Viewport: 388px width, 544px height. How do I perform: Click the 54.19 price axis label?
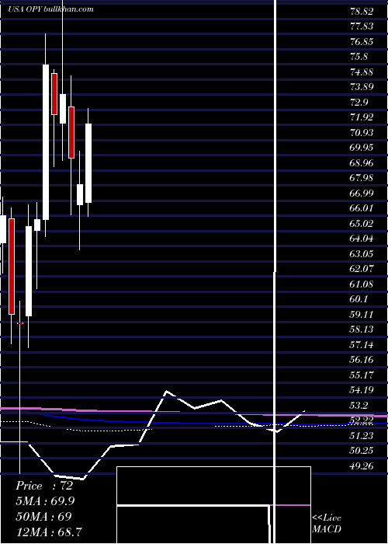pos(362,389)
